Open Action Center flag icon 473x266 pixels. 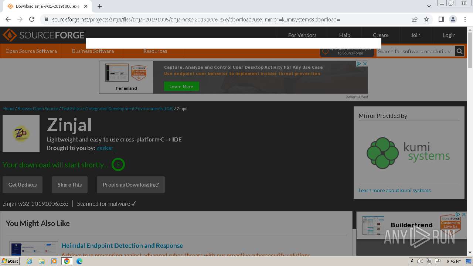(x=438, y=261)
